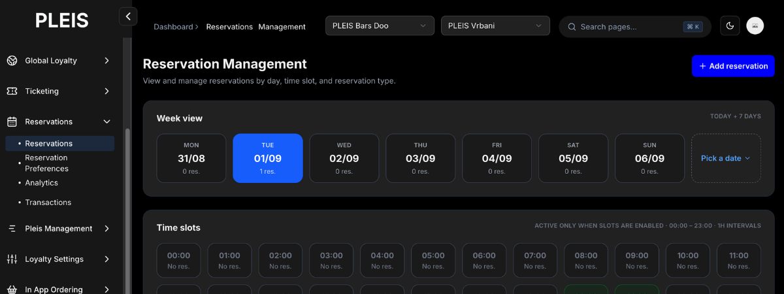The image size is (784, 294).
Task: Click the In App Ordering basket icon
Action: point(12,289)
